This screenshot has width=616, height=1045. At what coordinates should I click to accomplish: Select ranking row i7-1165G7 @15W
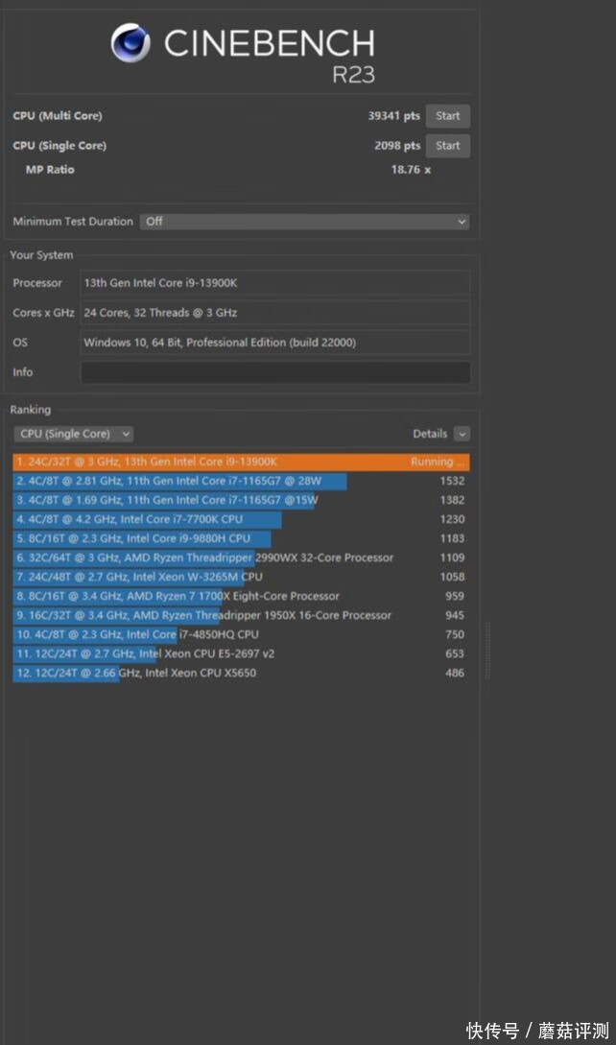point(241,500)
